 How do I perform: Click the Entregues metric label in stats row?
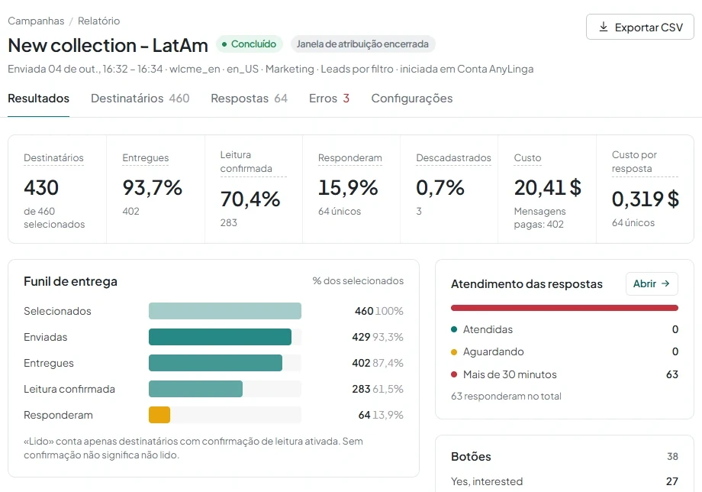point(146,157)
